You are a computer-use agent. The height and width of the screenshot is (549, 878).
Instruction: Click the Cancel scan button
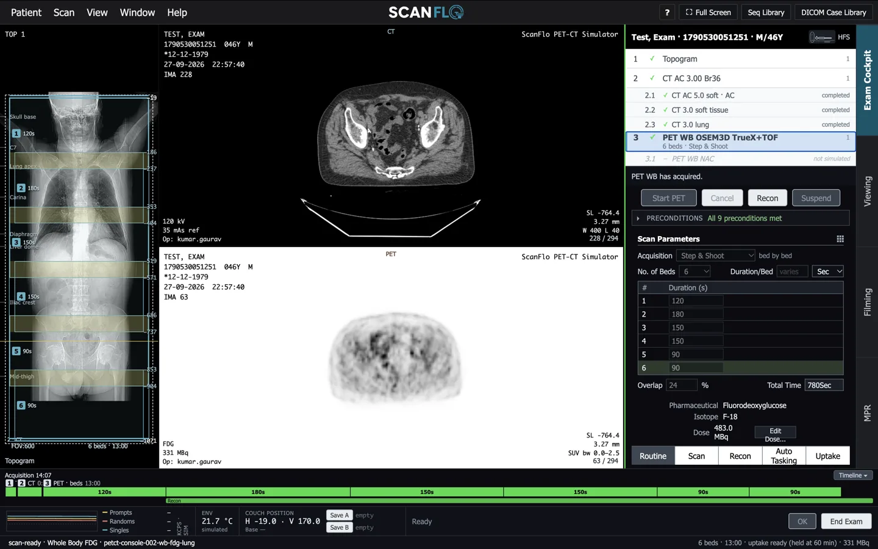click(722, 198)
